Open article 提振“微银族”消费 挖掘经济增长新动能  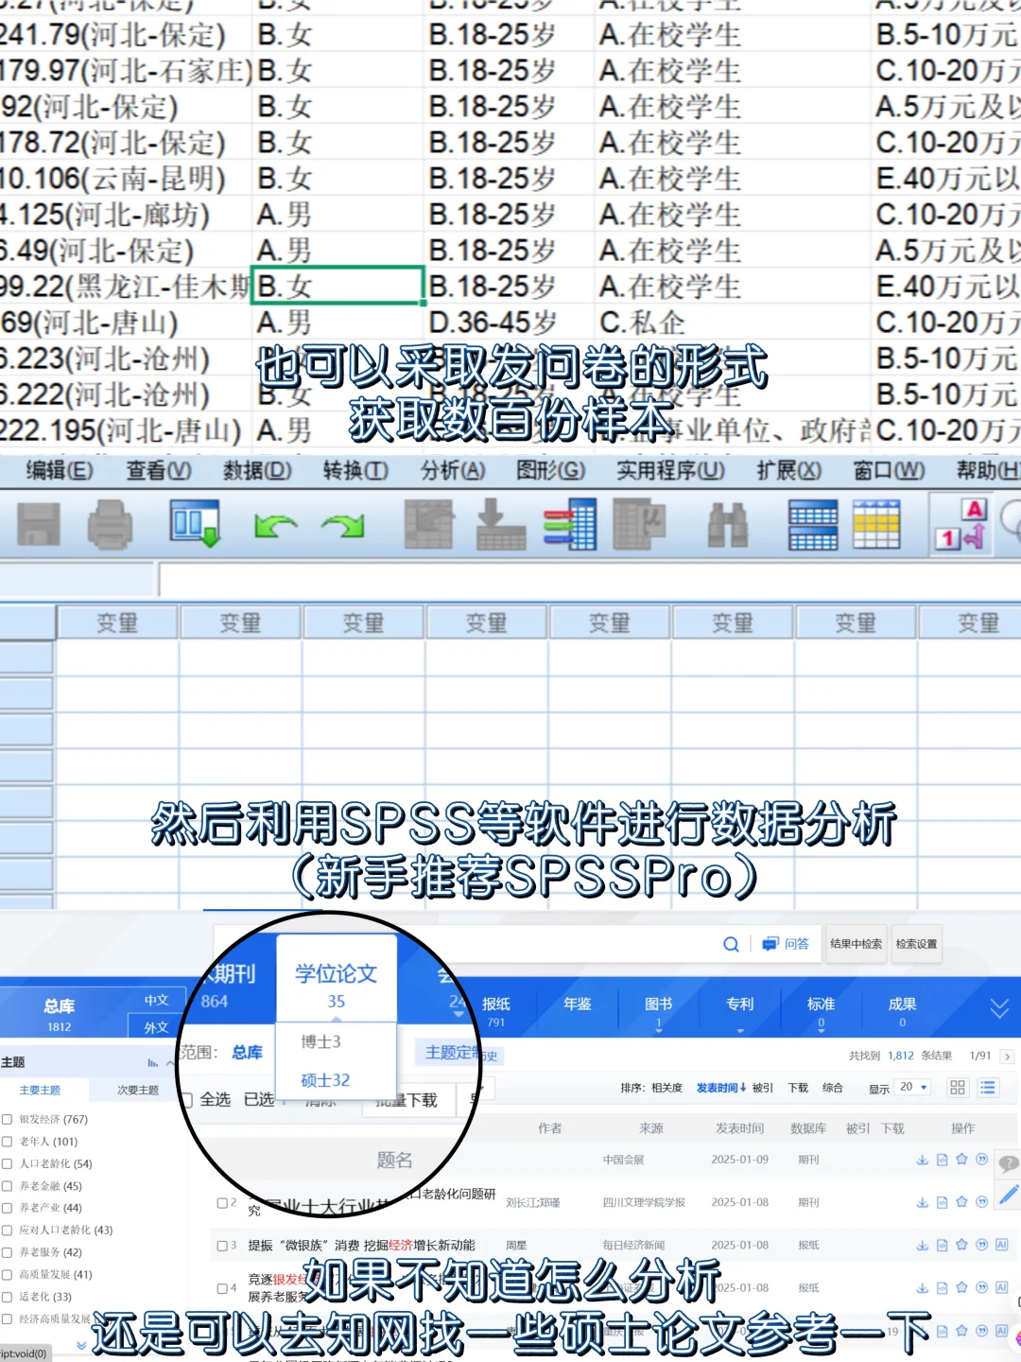click(x=361, y=1246)
